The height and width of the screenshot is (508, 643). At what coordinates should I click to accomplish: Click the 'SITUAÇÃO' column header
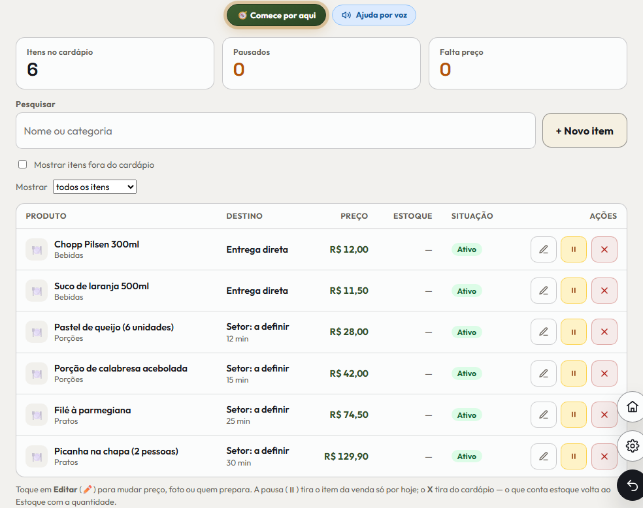click(472, 216)
